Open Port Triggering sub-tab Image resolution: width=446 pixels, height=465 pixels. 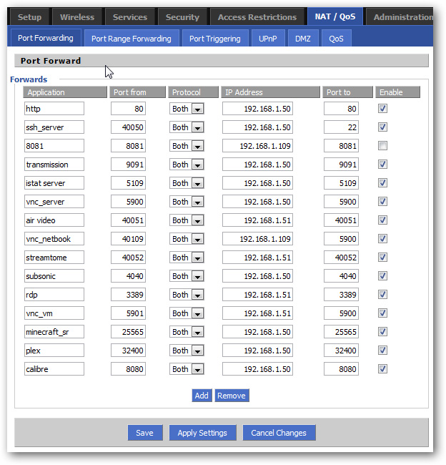(x=215, y=39)
